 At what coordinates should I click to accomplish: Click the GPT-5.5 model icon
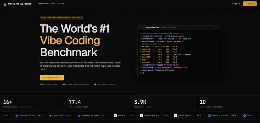pos(115,116)
